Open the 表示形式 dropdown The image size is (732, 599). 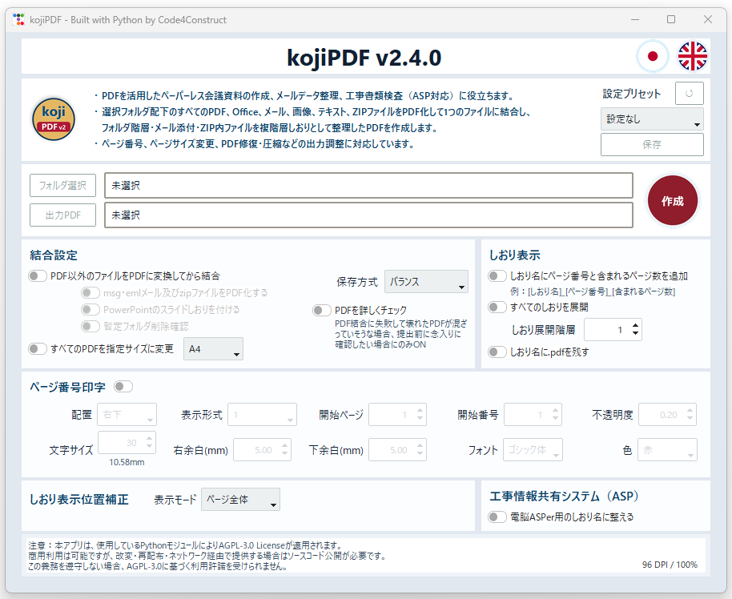point(263,415)
